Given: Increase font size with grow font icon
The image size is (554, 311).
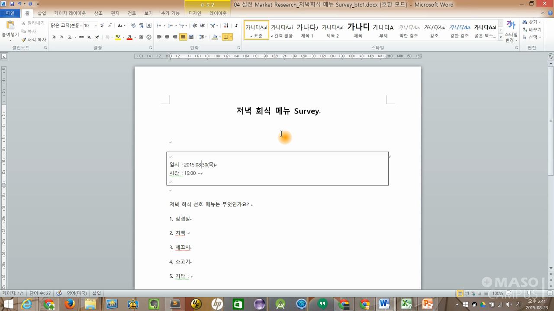Looking at the screenshot, I should [x=102, y=25].
